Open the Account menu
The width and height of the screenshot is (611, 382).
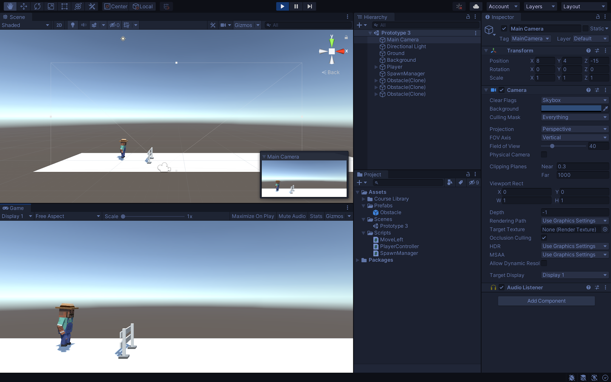[503, 6]
